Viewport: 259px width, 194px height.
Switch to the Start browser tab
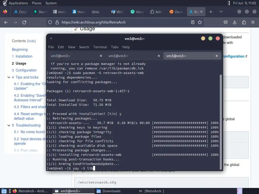40,12
